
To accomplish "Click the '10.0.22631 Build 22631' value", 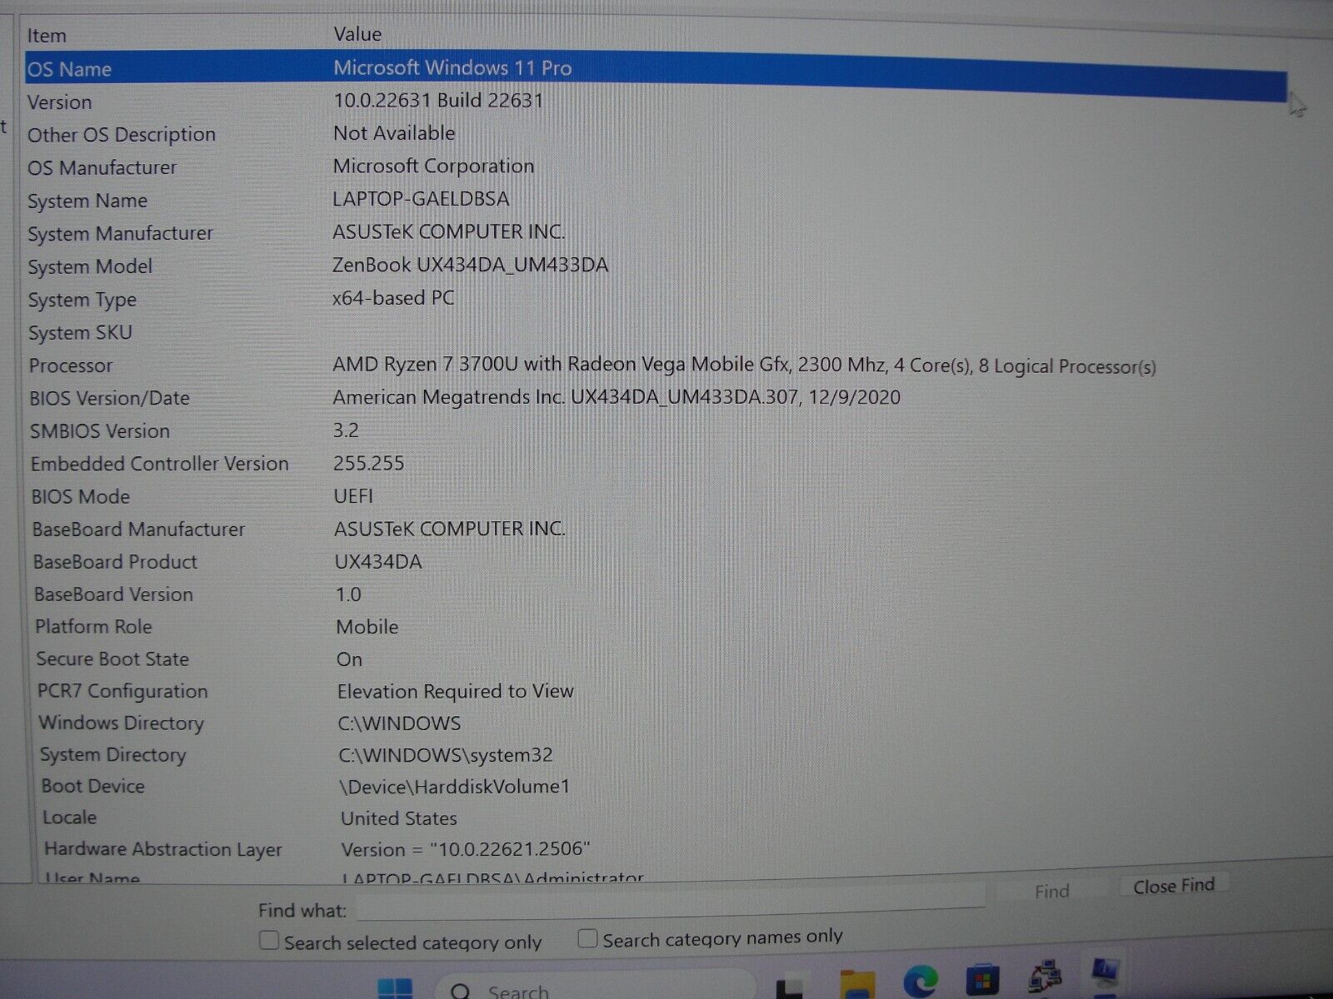I will [438, 100].
